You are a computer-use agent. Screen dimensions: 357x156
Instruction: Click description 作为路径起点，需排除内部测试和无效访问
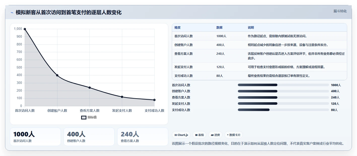[277, 36]
